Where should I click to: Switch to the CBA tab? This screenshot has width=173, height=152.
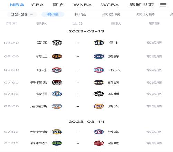pyautogui.click(x=38, y=5)
